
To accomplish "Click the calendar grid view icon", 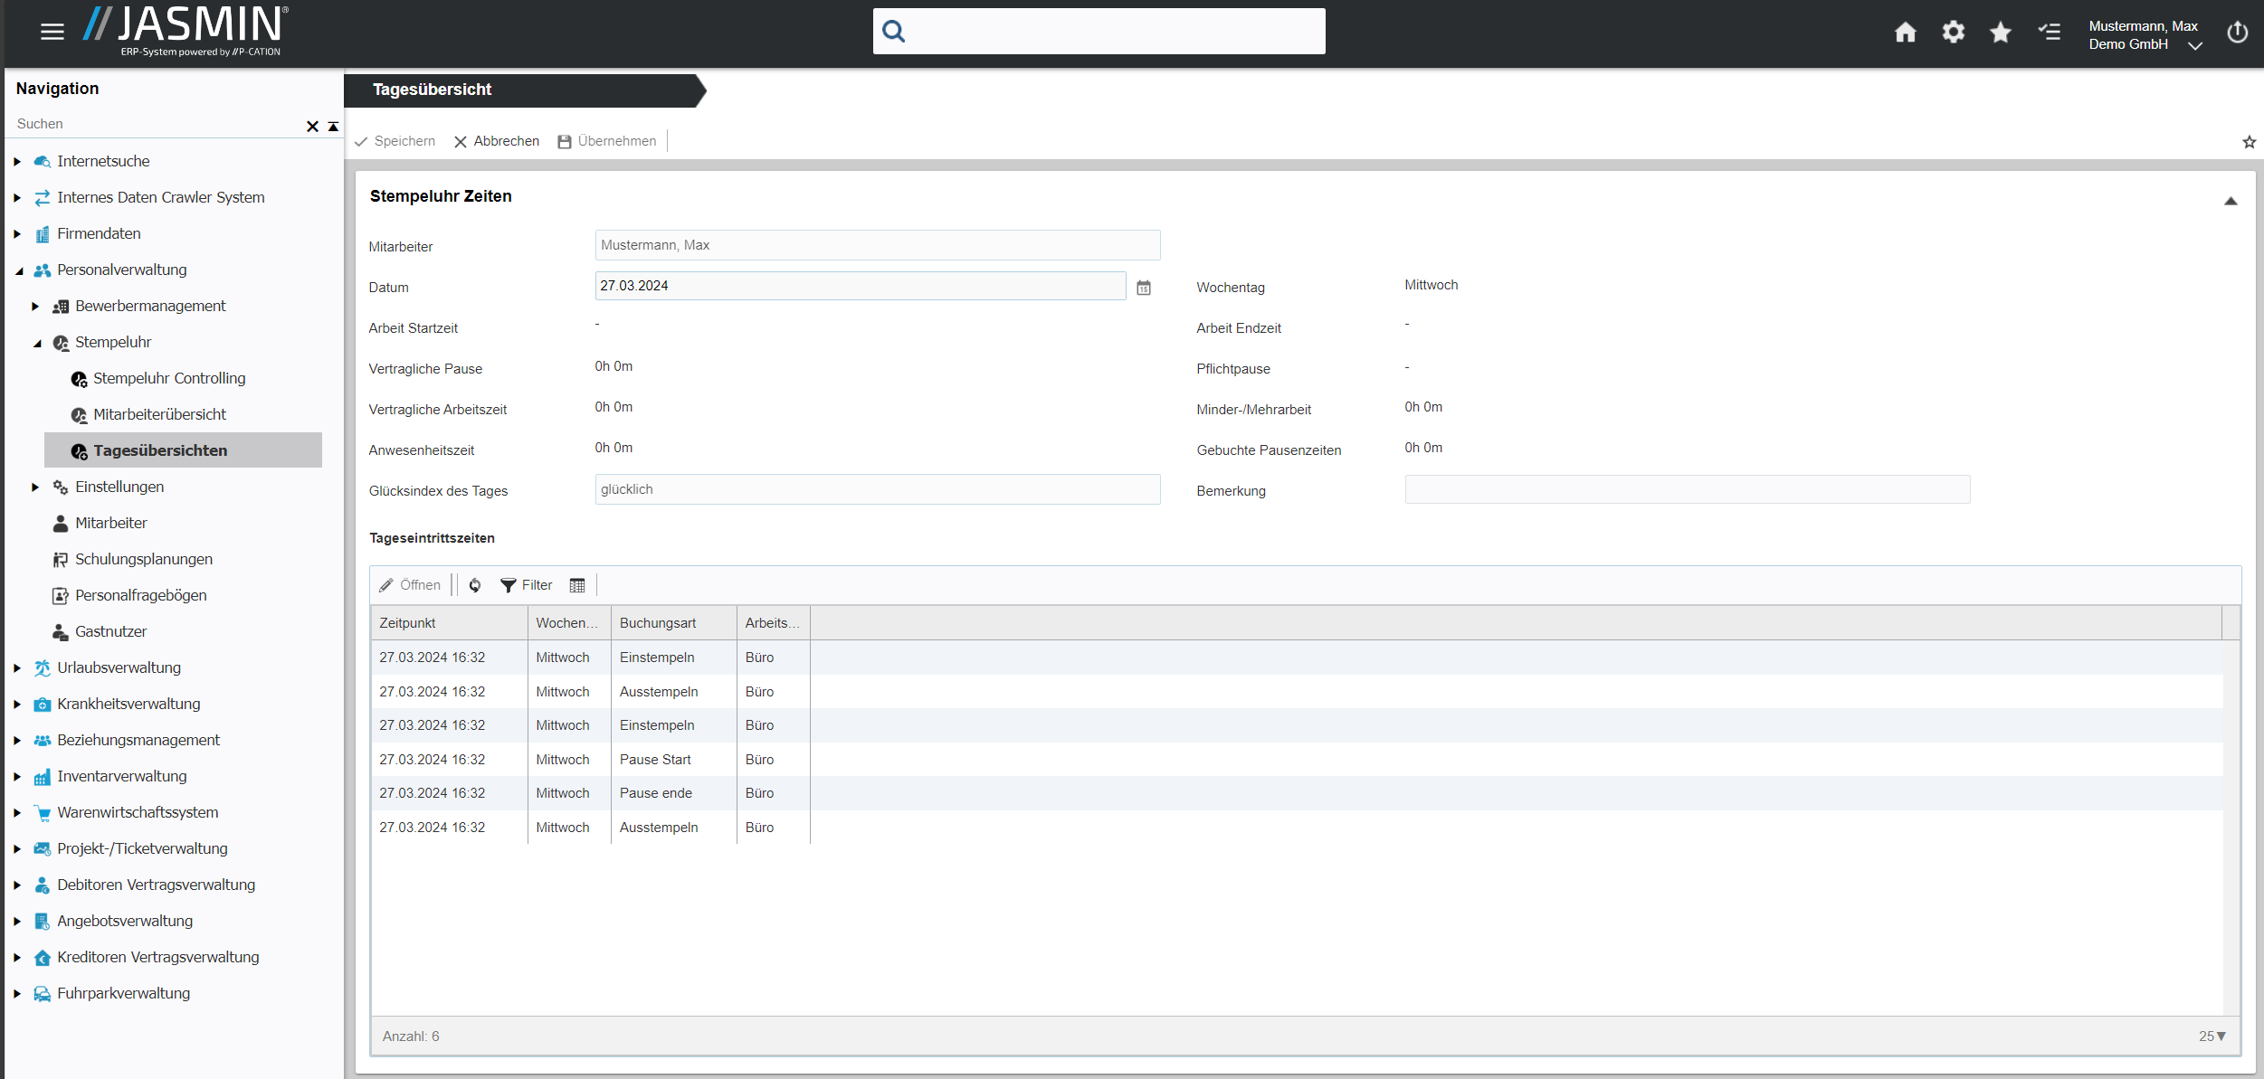I will click(x=576, y=584).
